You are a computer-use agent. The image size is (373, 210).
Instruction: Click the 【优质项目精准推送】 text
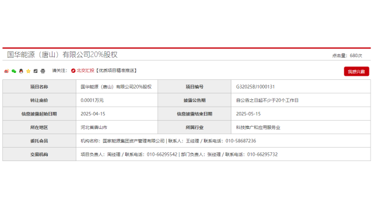(117, 71)
